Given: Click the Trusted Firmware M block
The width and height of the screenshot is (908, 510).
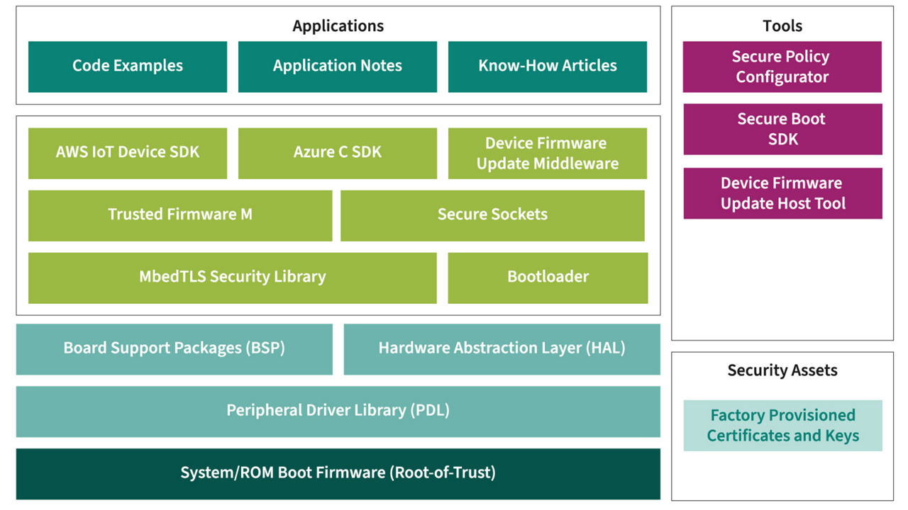Looking at the screenshot, I should pos(180,215).
